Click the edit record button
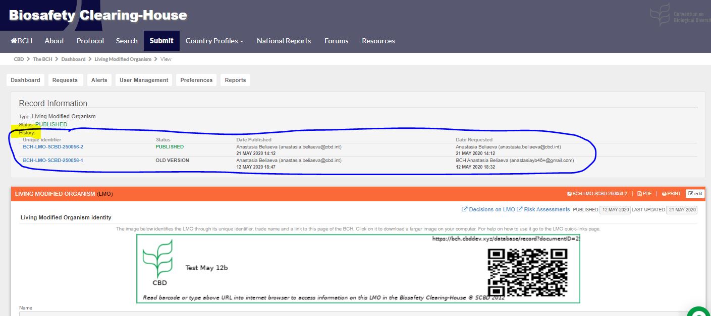Viewport: 711px width, 316px height. [x=695, y=194]
